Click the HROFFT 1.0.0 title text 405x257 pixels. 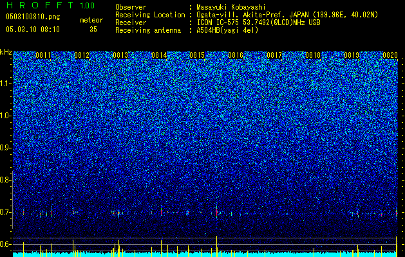click(51, 5)
